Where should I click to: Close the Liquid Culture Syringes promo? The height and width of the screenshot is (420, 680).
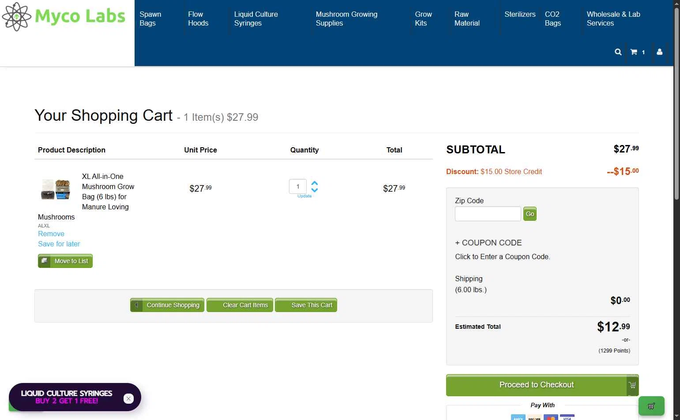click(128, 398)
